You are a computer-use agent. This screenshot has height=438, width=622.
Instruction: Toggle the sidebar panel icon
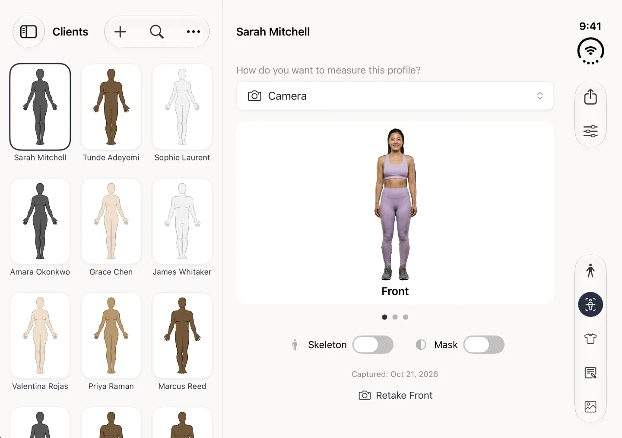[29, 32]
